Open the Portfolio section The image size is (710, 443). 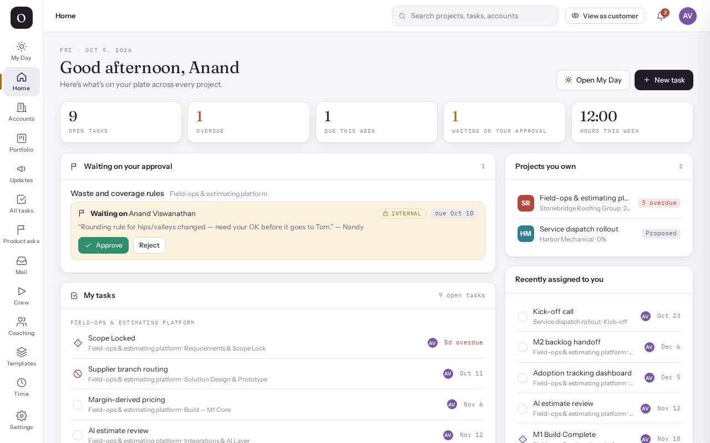(21, 143)
